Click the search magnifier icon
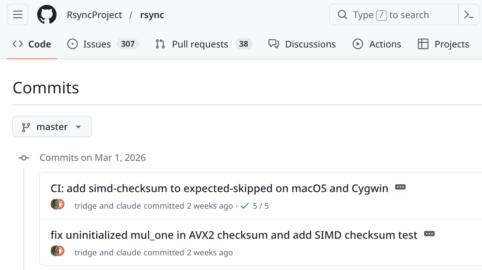Viewport: 482px width, 270px height. click(x=342, y=15)
